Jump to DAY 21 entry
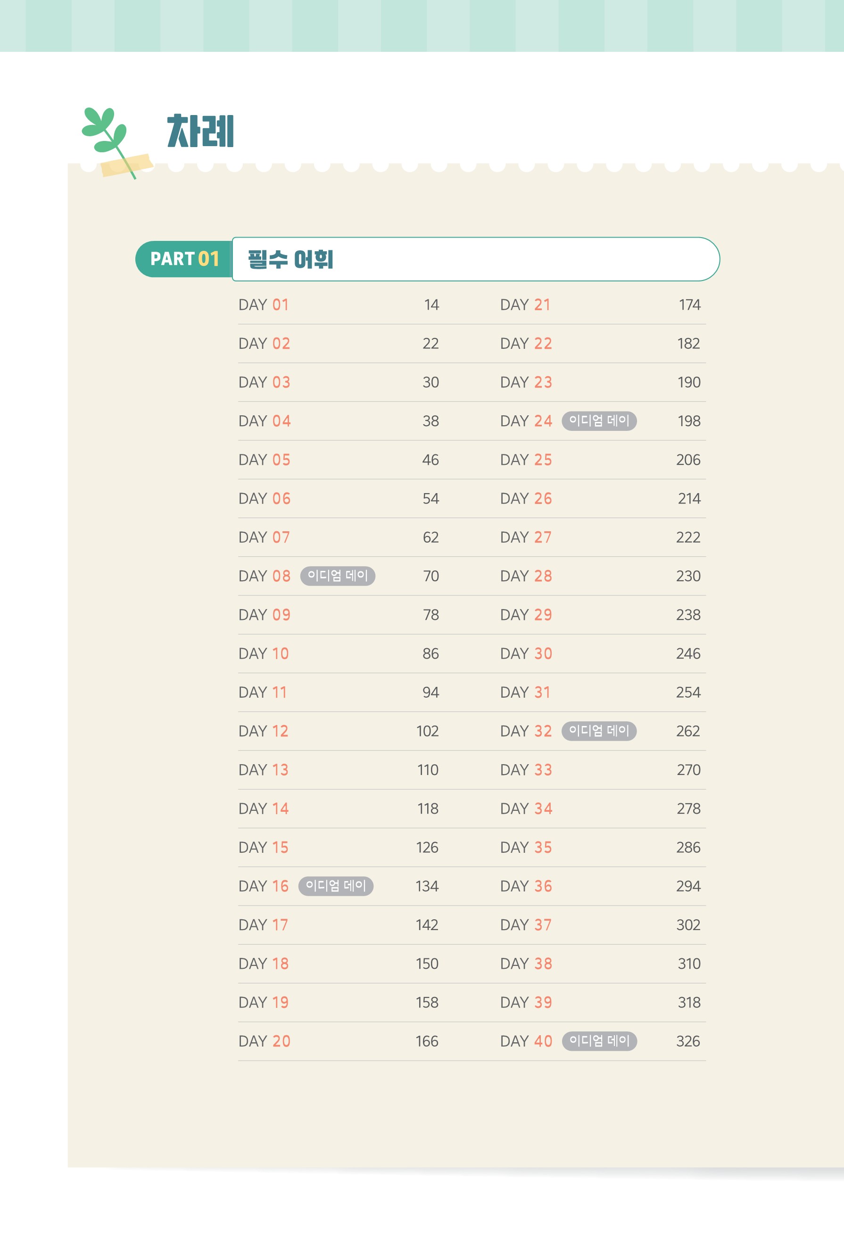 click(525, 305)
